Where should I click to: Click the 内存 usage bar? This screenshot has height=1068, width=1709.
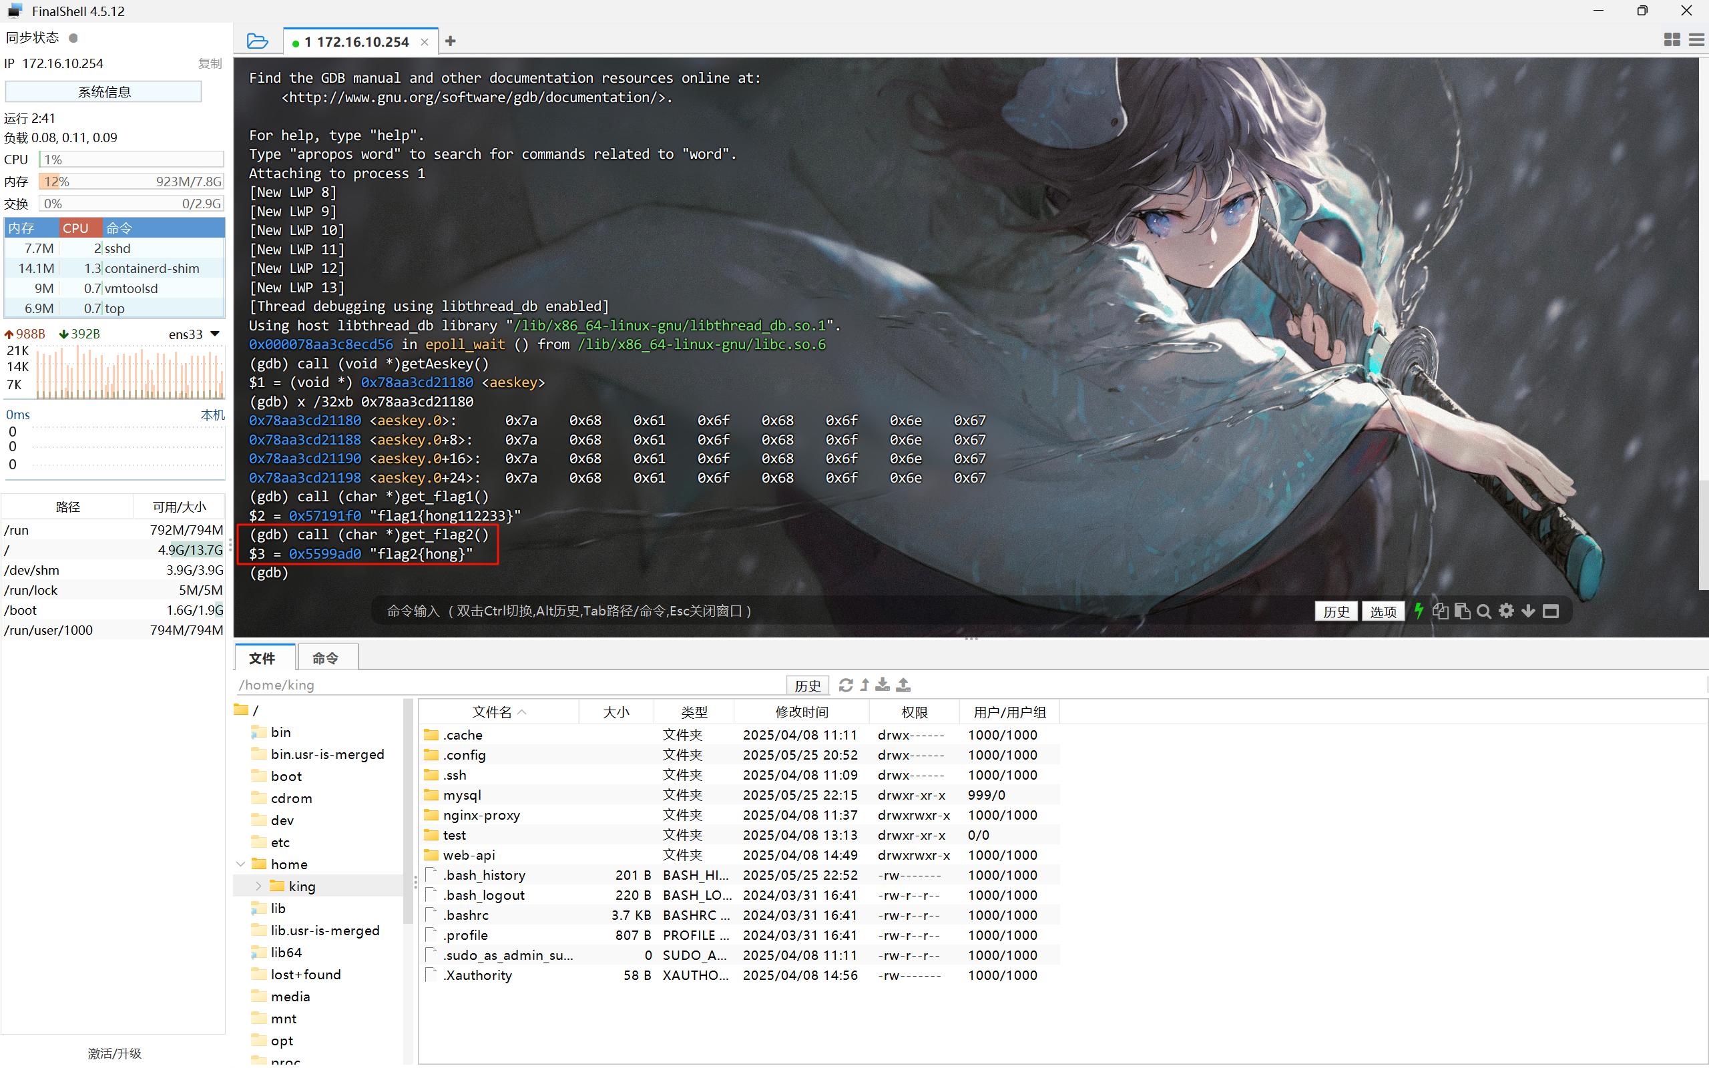click(132, 182)
